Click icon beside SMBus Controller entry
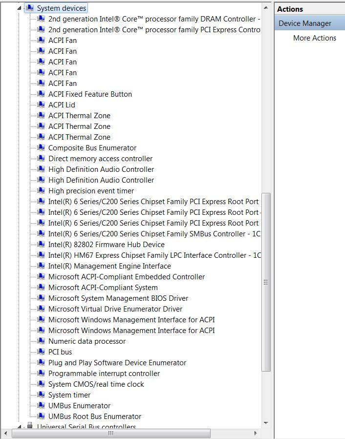345x439 pixels. pyautogui.click(x=41, y=233)
